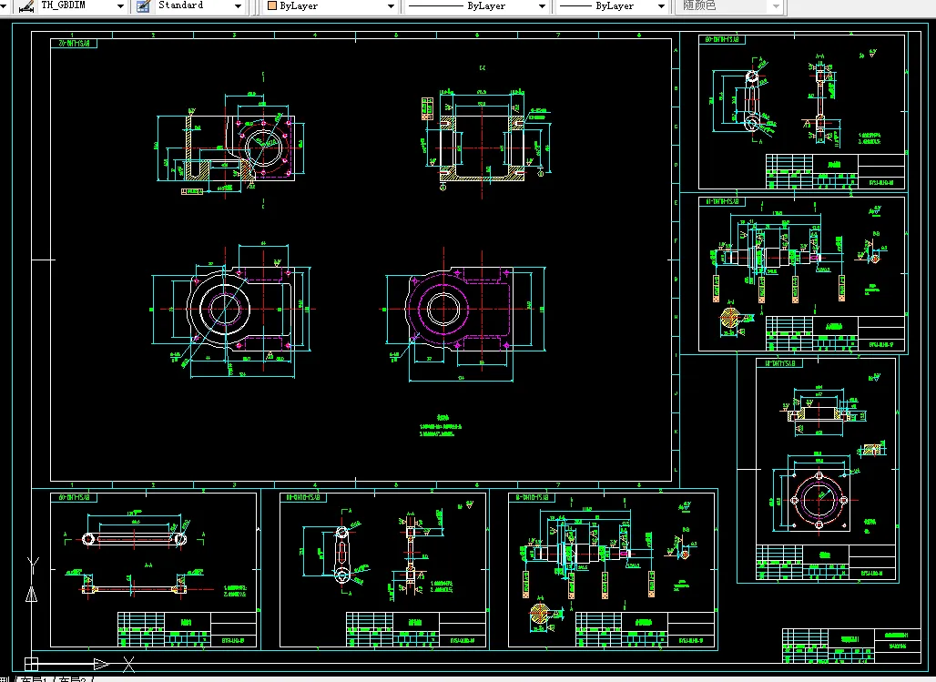Click the hatched circle section in middle-right sheet
Screen dimensions: 936x682
click(x=730, y=319)
